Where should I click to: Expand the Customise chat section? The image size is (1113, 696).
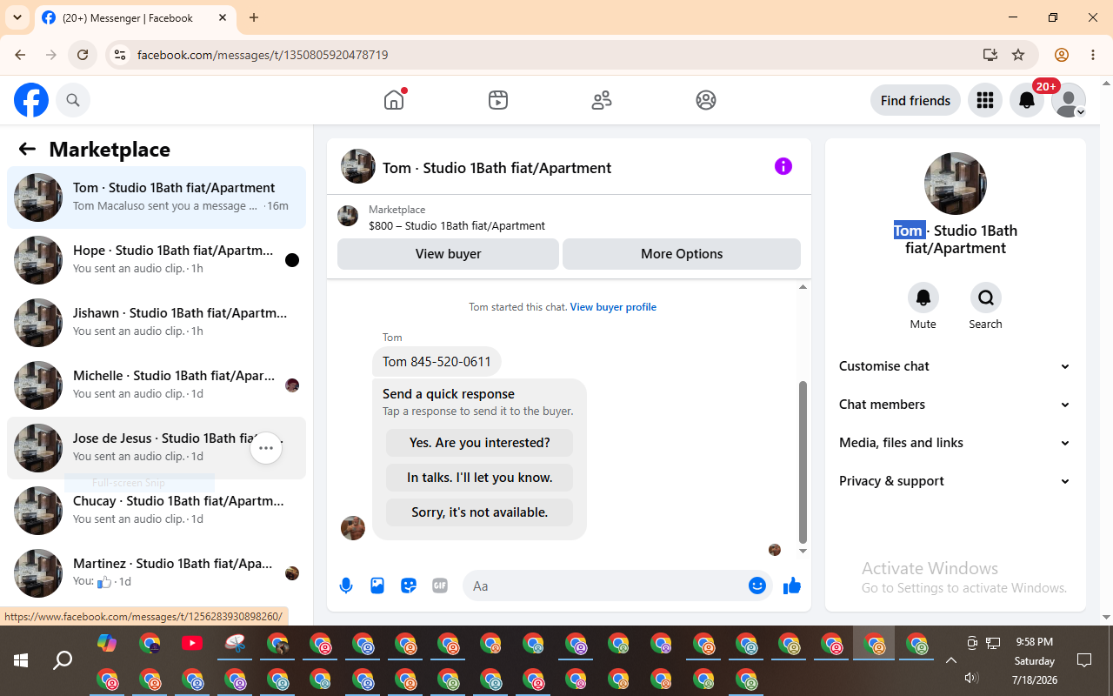(x=955, y=366)
